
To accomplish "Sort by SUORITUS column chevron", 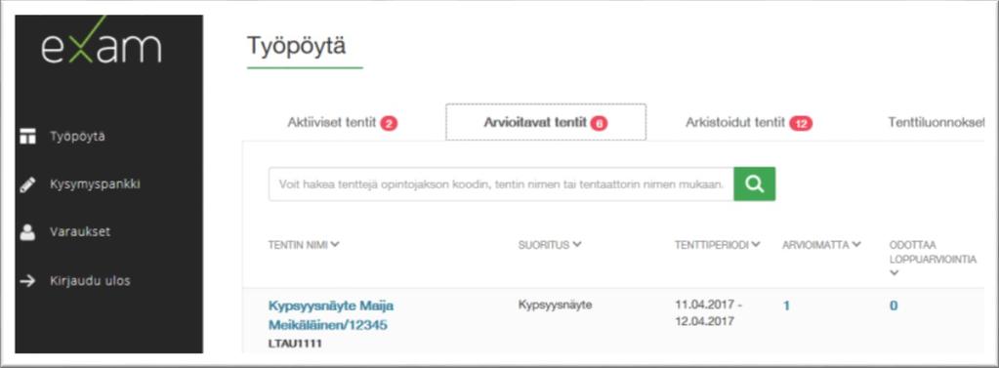I will pyautogui.click(x=576, y=245).
